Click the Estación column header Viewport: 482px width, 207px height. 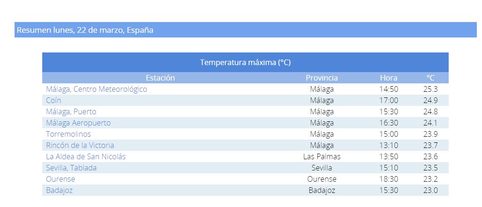[x=160, y=78]
